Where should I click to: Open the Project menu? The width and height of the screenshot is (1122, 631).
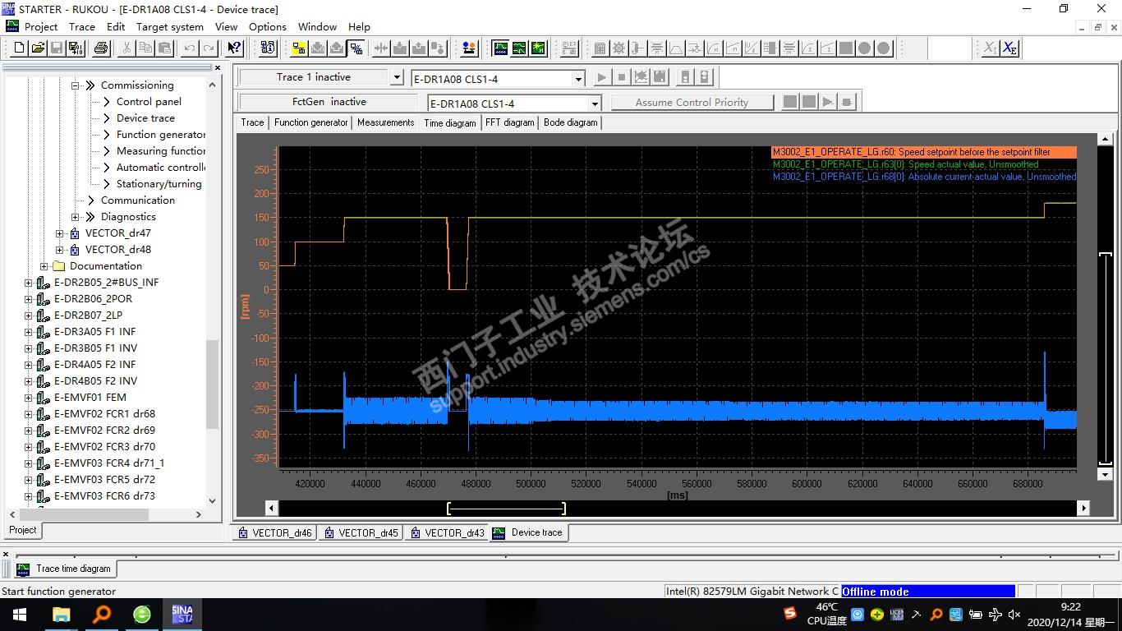tap(41, 26)
